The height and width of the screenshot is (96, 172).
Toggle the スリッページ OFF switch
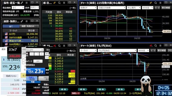(x=38, y=61)
